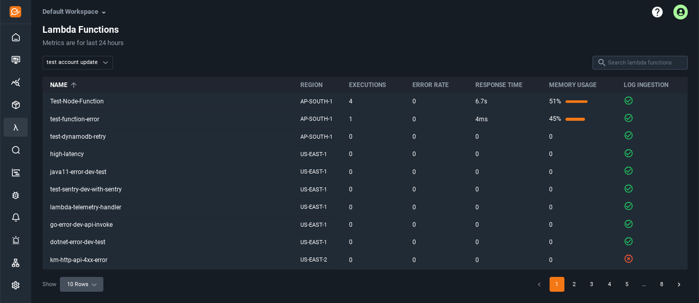Image resolution: width=699 pixels, height=303 pixels.
Task: Open the test account update dropdown
Action: (78, 62)
